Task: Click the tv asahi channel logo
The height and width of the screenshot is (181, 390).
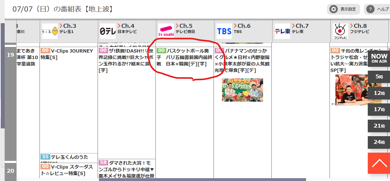Action: [166, 31]
